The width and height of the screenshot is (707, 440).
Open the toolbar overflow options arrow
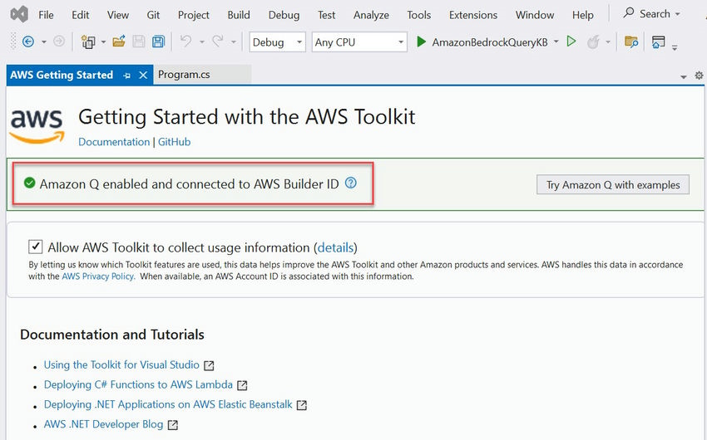pyautogui.click(x=675, y=47)
